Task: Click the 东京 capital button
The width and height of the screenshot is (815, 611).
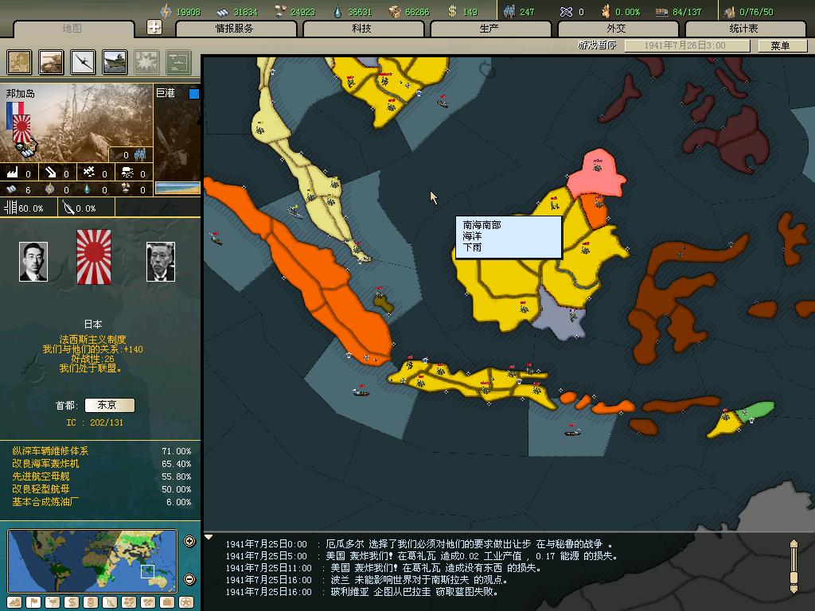Action: (x=109, y=405)
